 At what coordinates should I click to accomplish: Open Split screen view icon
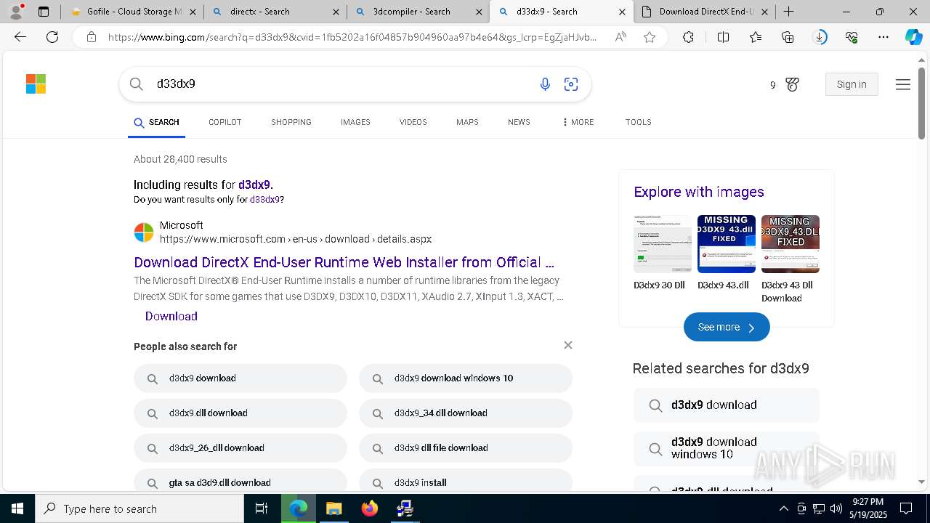[723, 37]
